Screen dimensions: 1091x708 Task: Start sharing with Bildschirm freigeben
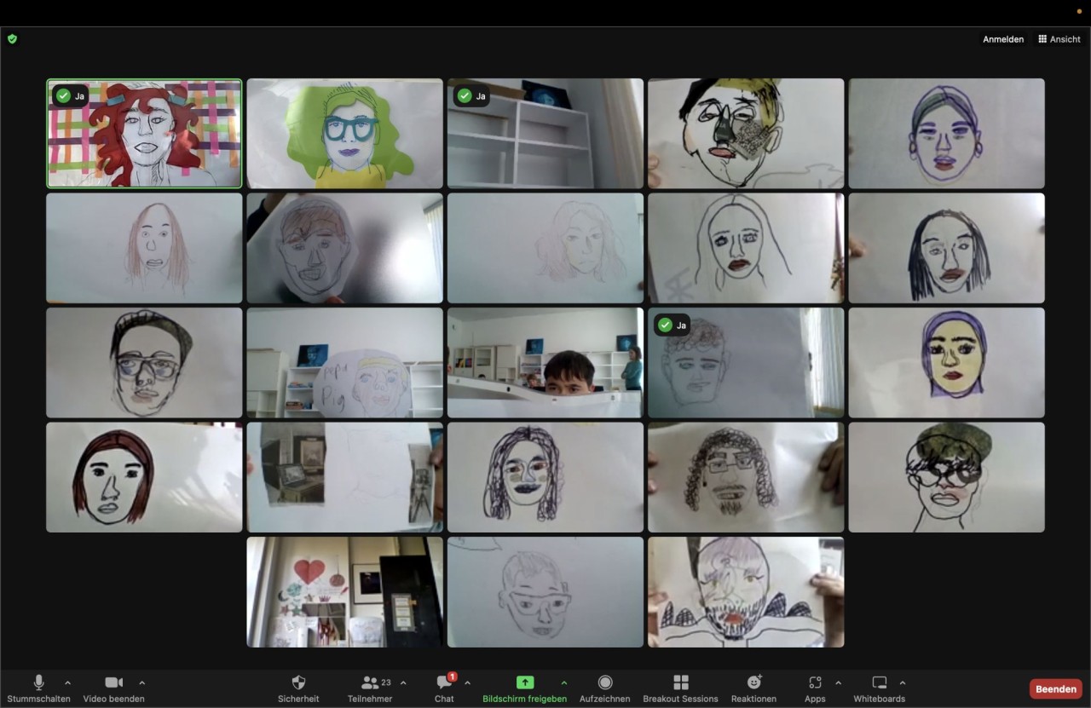click(x=524, y=688)
